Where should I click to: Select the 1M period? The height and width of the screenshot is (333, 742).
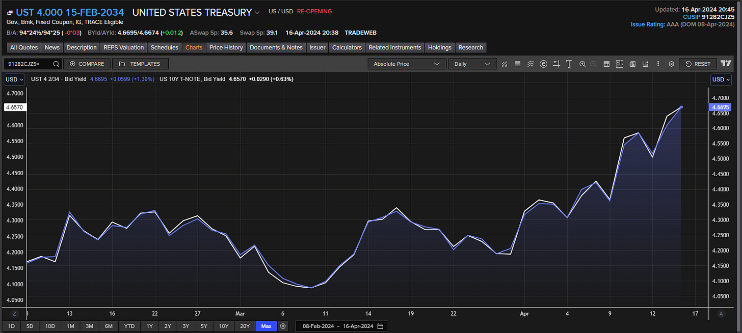tap(70, 326)
